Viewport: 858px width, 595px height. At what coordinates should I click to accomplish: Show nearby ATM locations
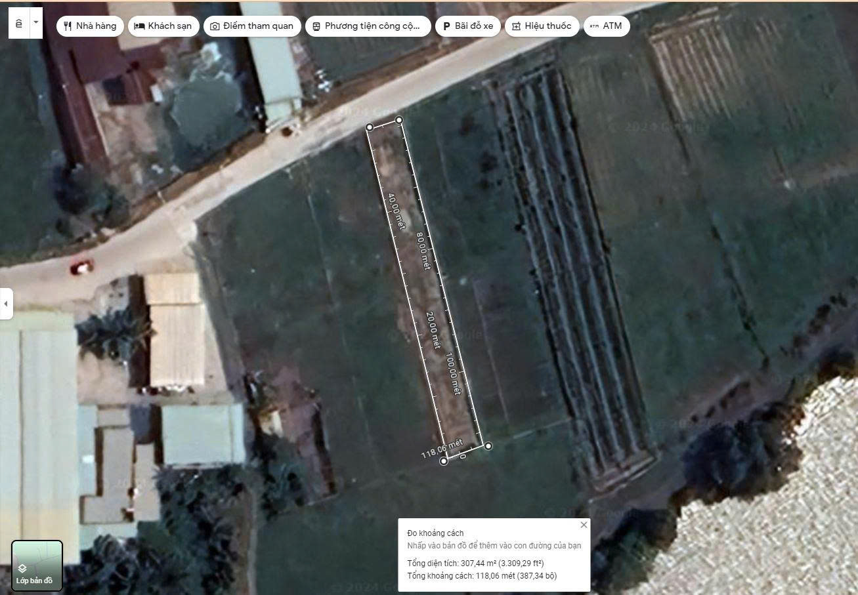(606, 26)
